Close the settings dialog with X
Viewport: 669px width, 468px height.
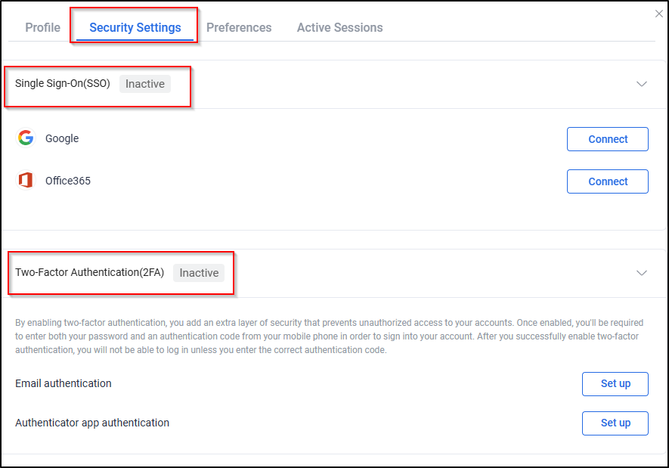[x=658, y=14]
